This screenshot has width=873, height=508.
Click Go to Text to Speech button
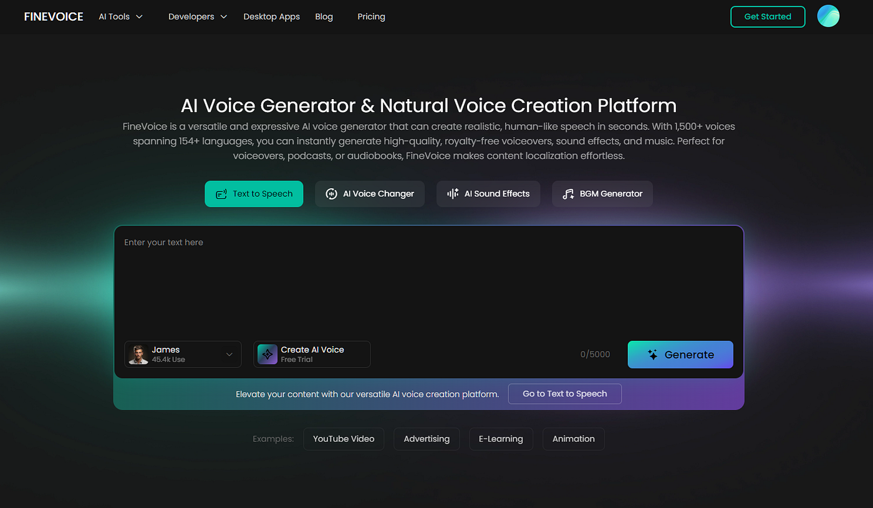565,394
